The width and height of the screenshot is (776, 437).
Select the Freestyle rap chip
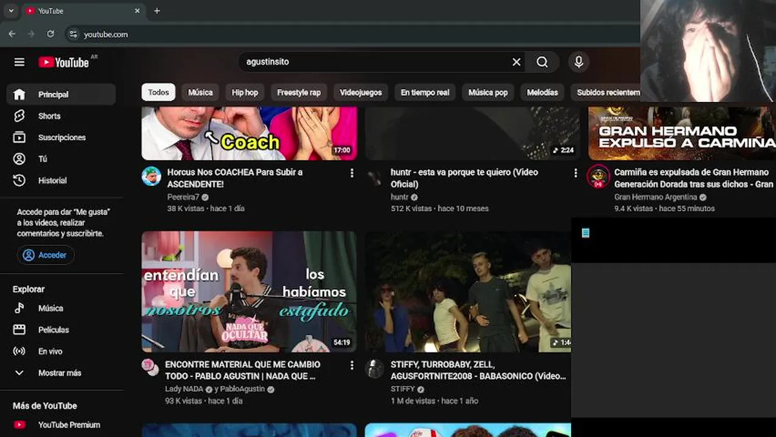click(299, 92)
